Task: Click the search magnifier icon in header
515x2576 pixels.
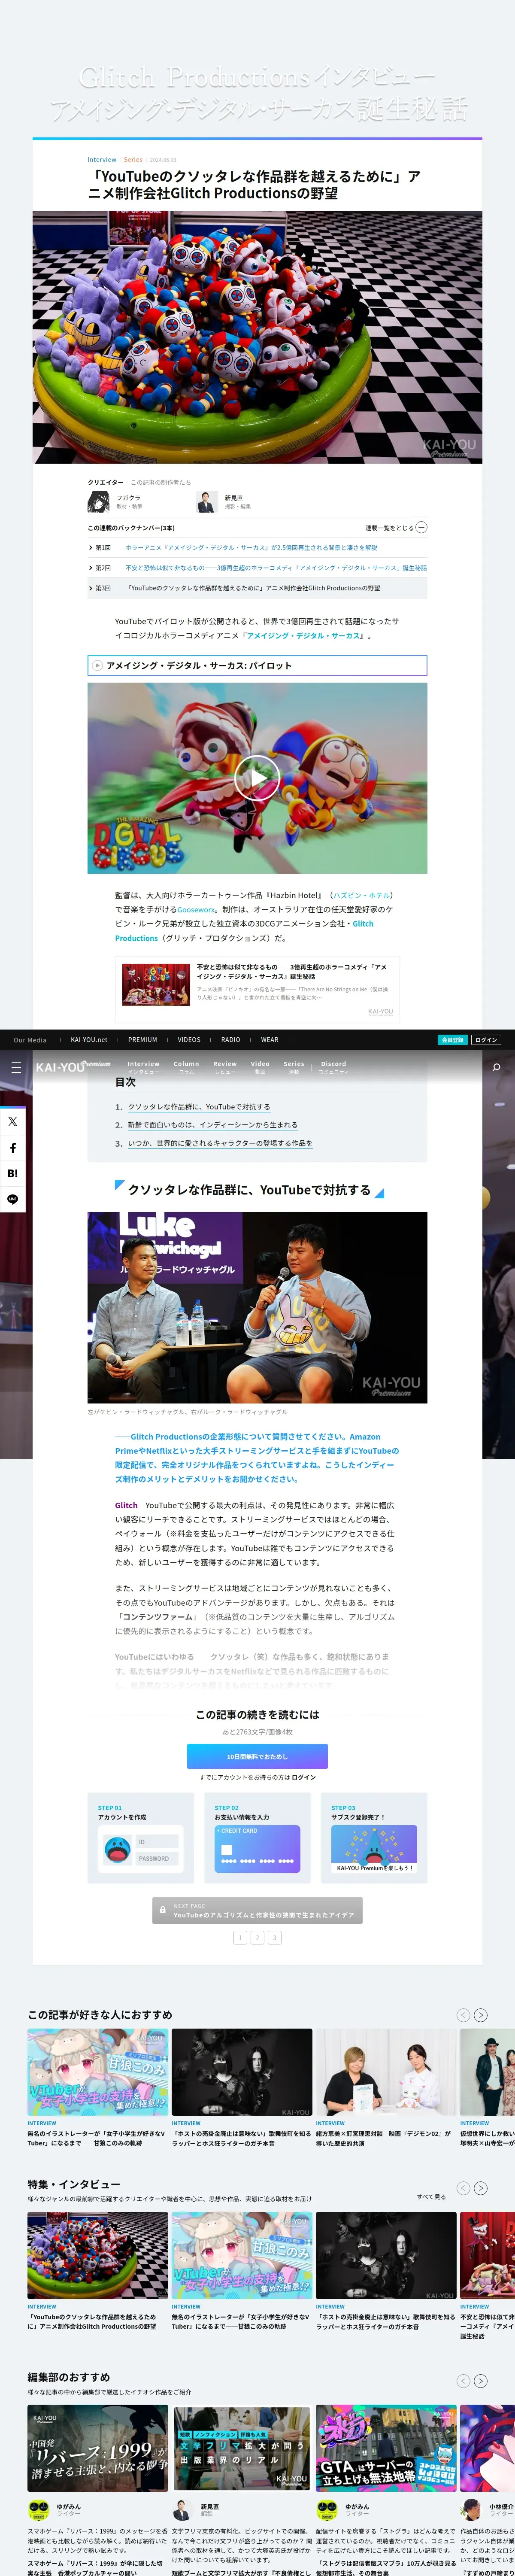Action: (x=496, y=1067)
